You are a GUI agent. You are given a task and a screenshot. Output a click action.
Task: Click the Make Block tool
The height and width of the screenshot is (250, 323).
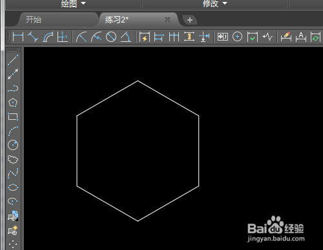(x=13, y=230)
